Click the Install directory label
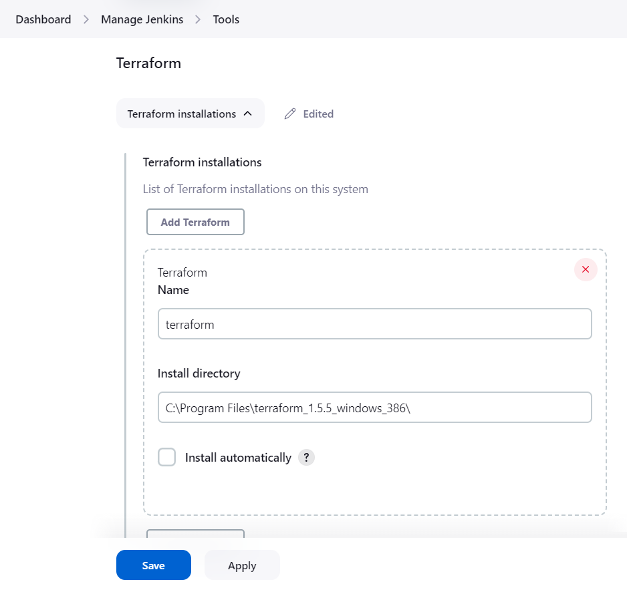The image size is (627, 596). [199, 374]
